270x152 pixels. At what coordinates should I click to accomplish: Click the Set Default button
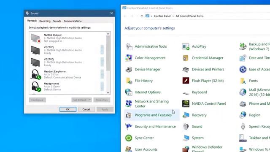click(80, 100)
